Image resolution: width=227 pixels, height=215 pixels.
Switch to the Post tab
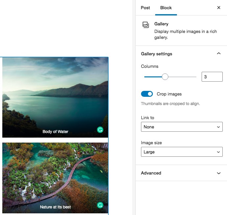[145, 8]
